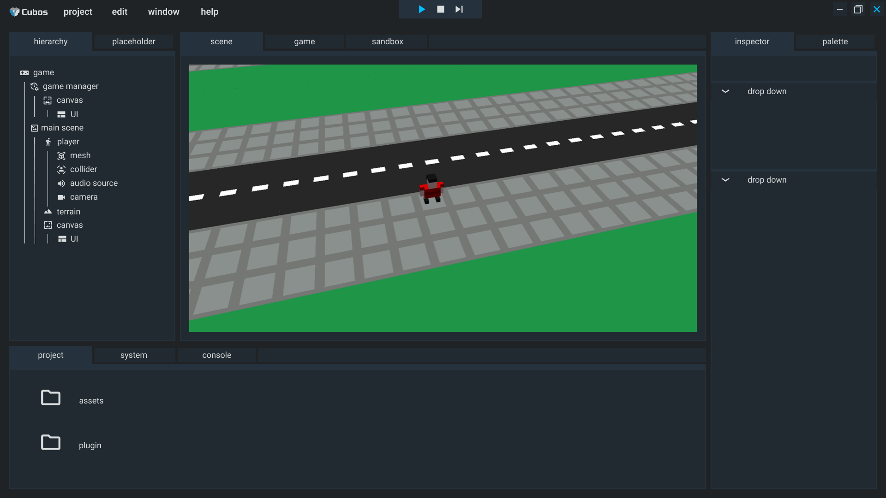Open the project menu

click(x=78, y=12)
